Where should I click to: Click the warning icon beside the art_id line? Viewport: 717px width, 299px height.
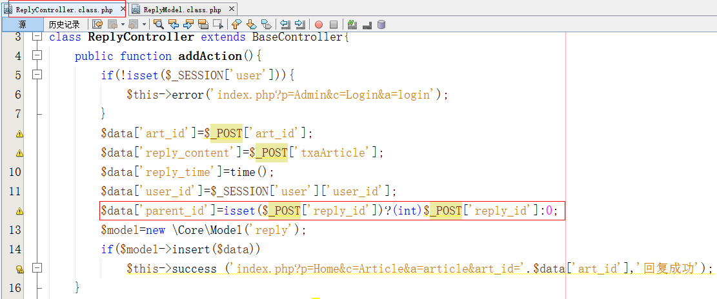19,134
